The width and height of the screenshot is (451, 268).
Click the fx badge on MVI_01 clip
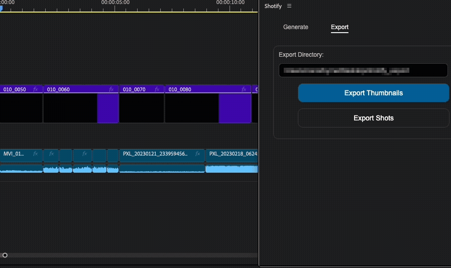(35, 154)
